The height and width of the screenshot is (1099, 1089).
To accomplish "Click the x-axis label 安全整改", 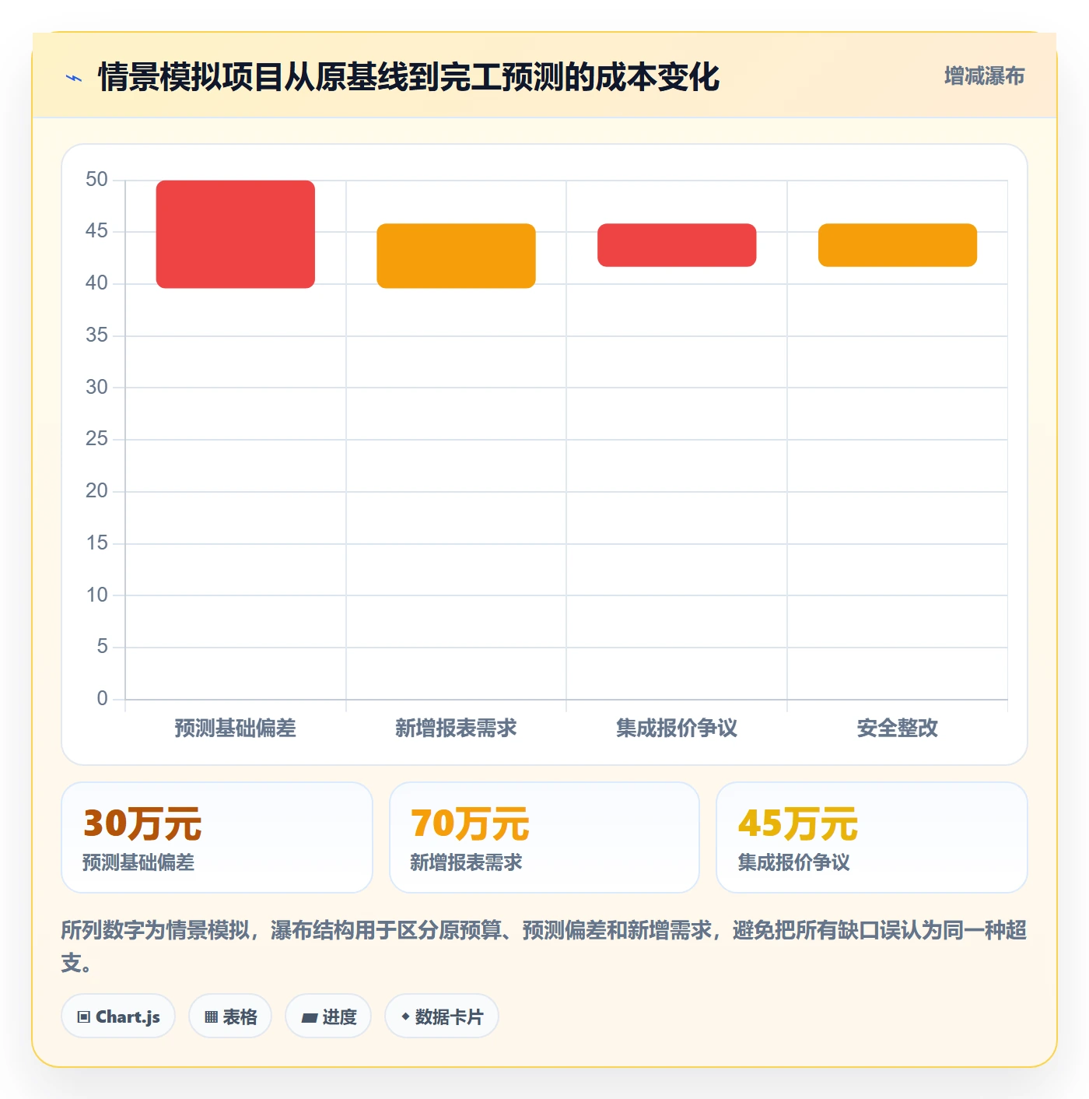I will (898, 729).
